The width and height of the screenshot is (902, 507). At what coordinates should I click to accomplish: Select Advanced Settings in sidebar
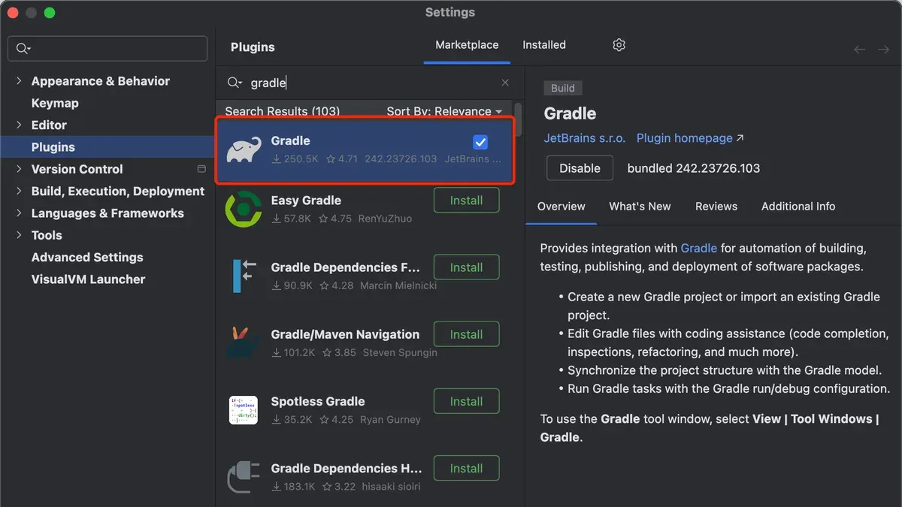coord(87,257)
